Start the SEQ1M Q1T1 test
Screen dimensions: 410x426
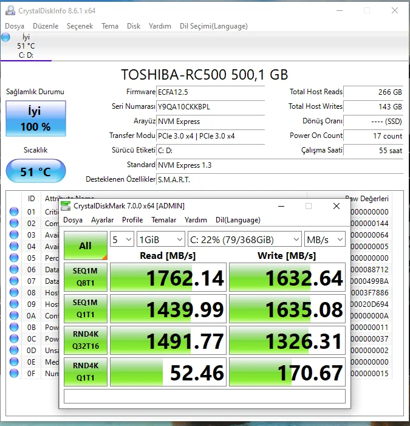(x=86, y=309)
